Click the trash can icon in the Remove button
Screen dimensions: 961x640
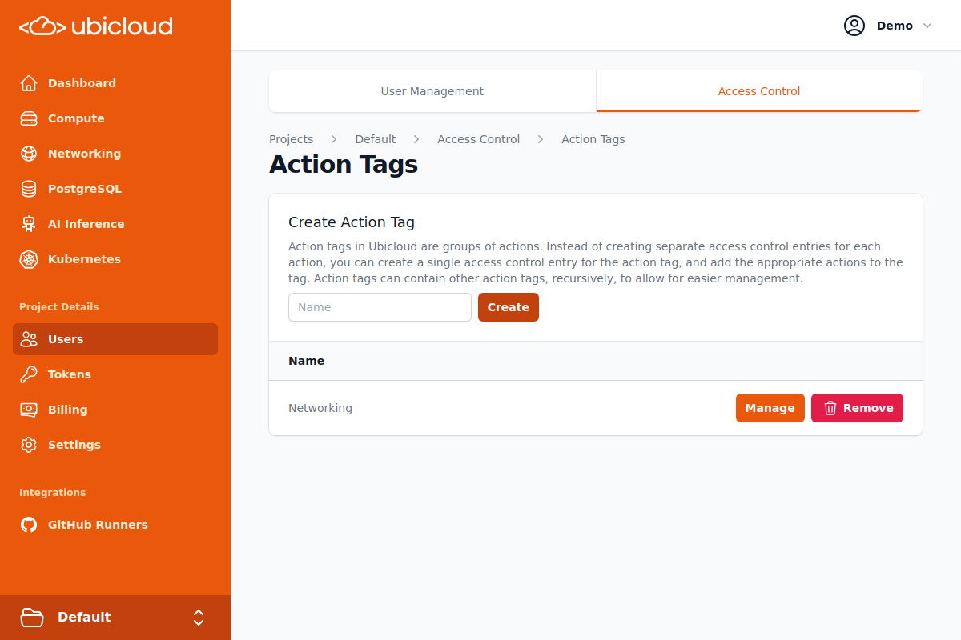[x=830, y=408]
